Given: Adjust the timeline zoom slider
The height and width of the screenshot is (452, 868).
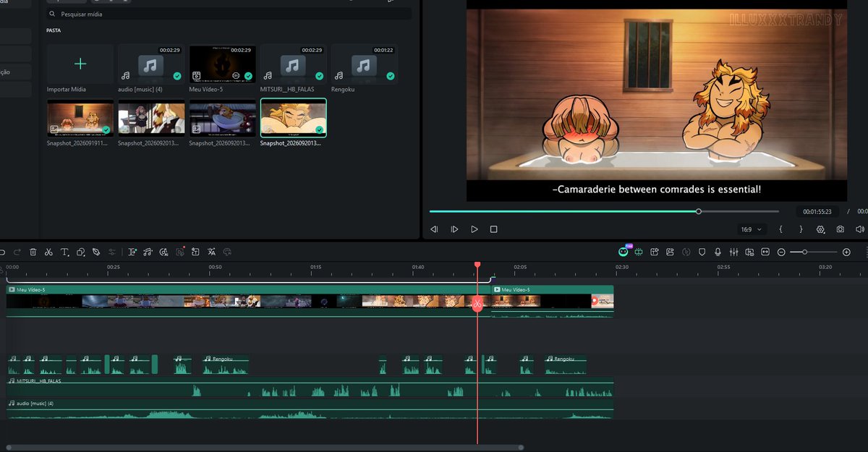Looking at the screenshot, I should pos(813,252).
